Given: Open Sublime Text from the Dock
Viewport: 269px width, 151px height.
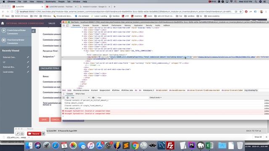Looking at the screenshot, I should tap(126, 146).
